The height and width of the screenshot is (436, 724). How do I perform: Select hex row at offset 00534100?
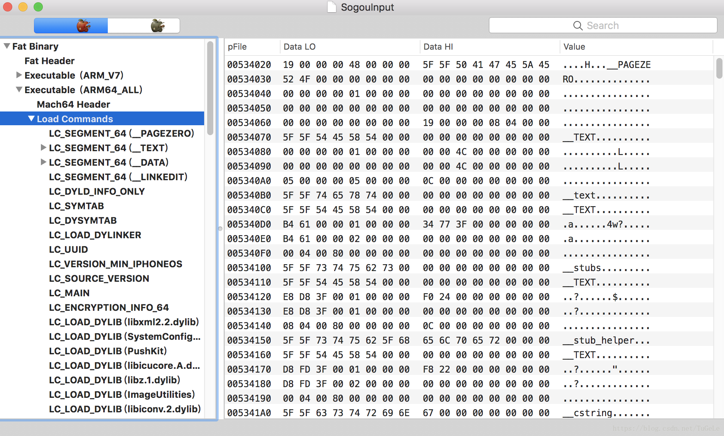(469, 268)
